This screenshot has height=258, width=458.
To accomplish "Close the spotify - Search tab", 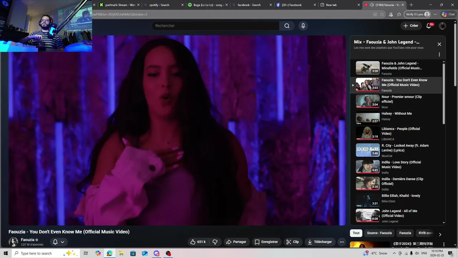I will (182, 5).
